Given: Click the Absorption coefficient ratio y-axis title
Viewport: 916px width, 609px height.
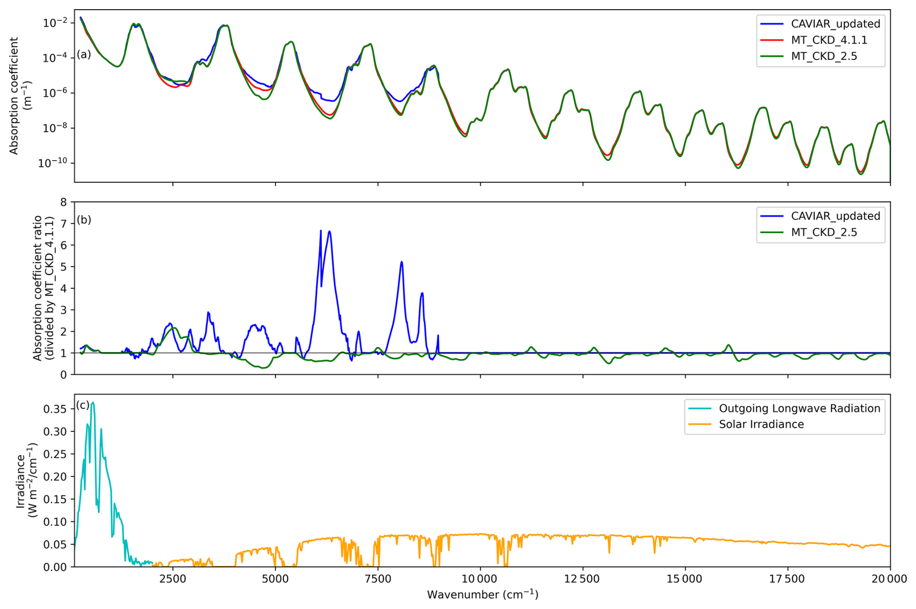Looking at the screenshot, I should (43, 288).
